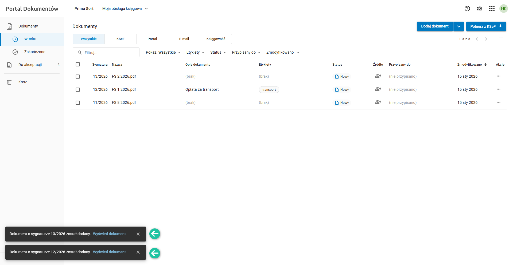The height and width of the screenshot is (265, 513).
Task: Click the MK user avatar
Action: (504, 9)
